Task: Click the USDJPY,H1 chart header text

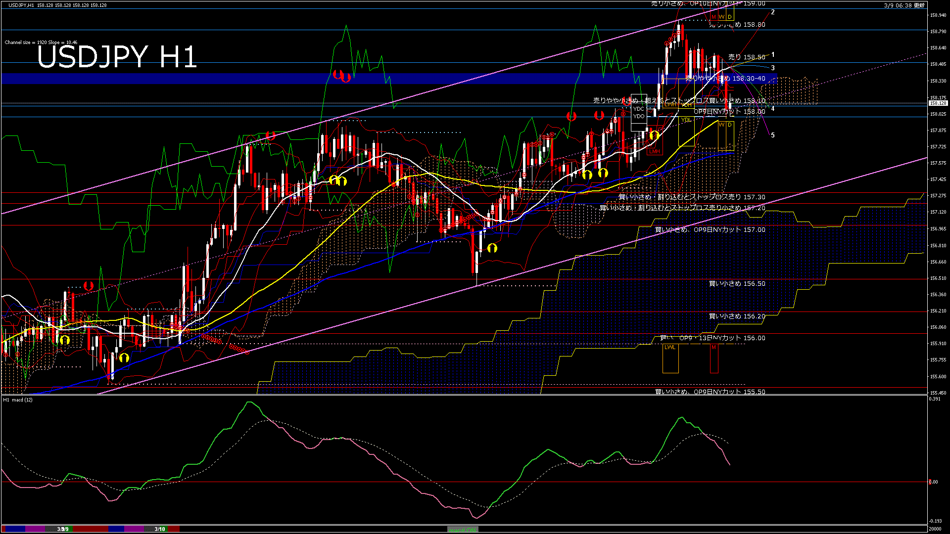Action: [21, 5]
